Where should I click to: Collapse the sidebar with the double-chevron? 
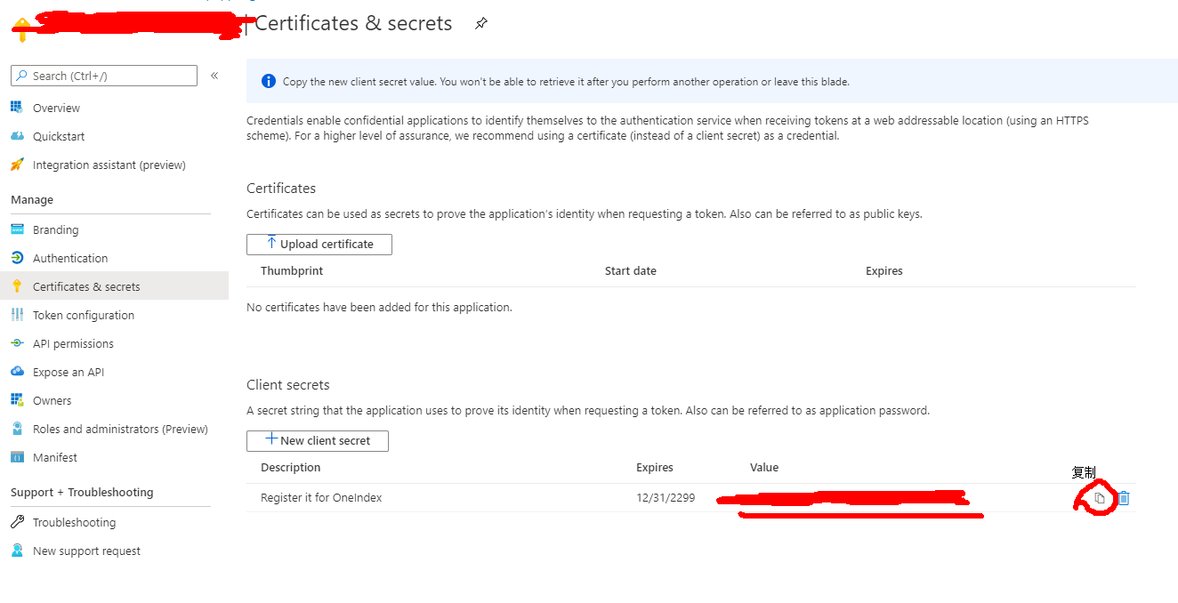click(x=214, y=76)
